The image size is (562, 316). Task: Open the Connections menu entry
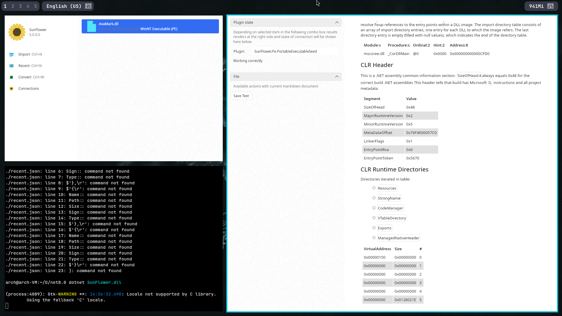(28, 89)
